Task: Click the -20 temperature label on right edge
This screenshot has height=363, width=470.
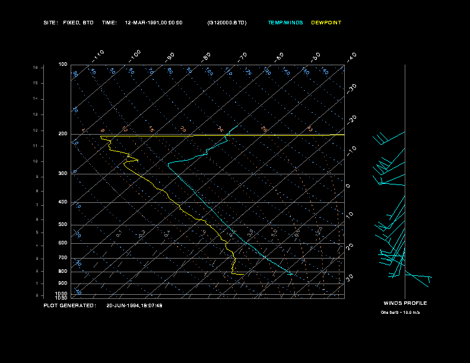Action: pyautogui.click(x=351, y=120)
